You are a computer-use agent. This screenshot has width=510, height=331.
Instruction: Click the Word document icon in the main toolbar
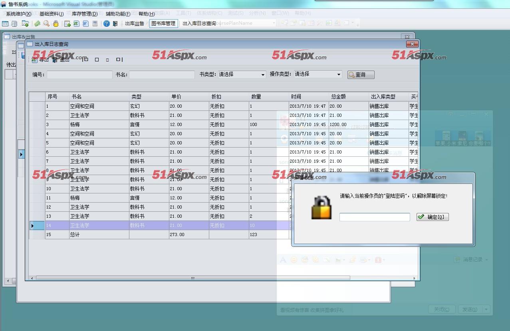(x=85, y=24)
